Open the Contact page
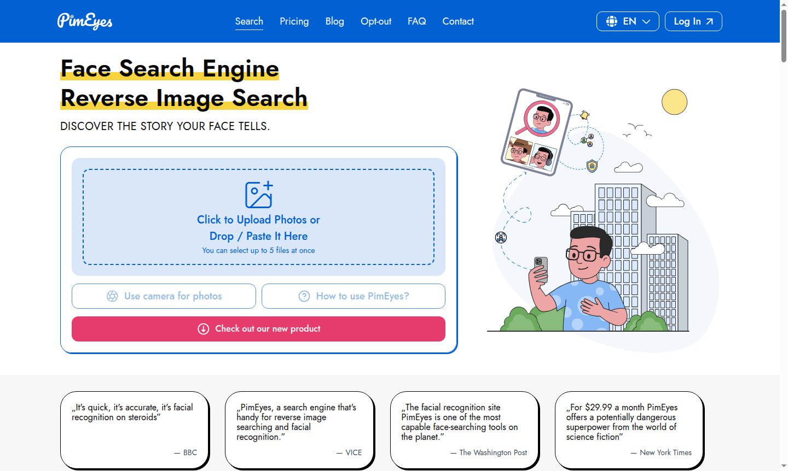 [x=458, y=21]
